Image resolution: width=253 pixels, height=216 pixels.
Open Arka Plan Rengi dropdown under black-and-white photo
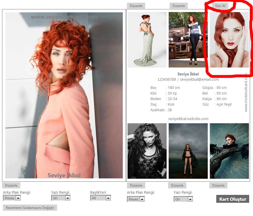136,199
